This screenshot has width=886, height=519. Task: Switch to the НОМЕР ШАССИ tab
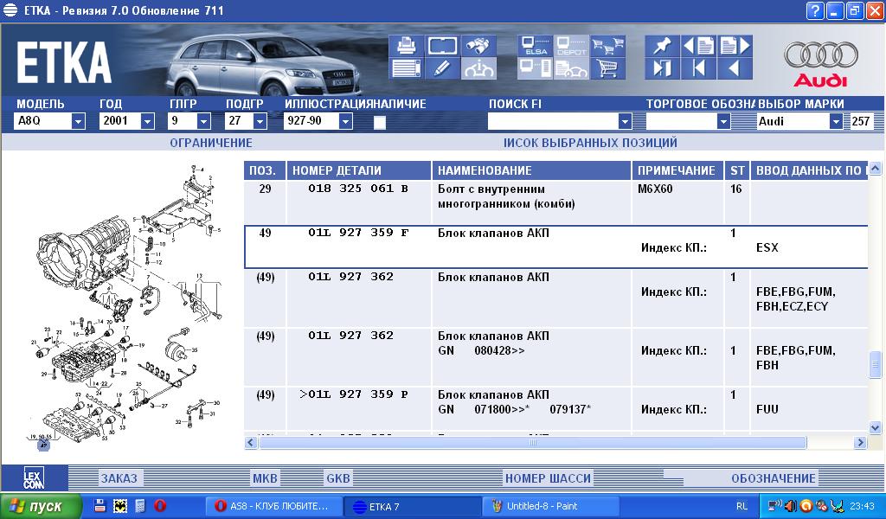[x=548, y=478]
